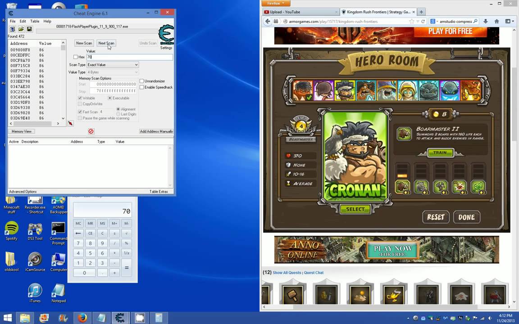The height and width of the screenshot is (324, 519).
Task: Click the hero SELECT button
Action: 355,209
